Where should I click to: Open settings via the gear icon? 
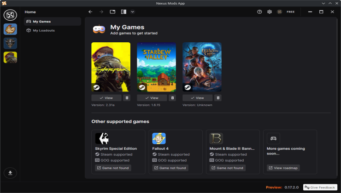[270, 11]
